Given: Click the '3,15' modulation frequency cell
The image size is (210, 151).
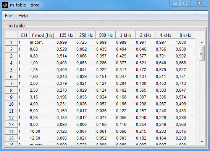Looking at the screenshot, I should point(43,97).
